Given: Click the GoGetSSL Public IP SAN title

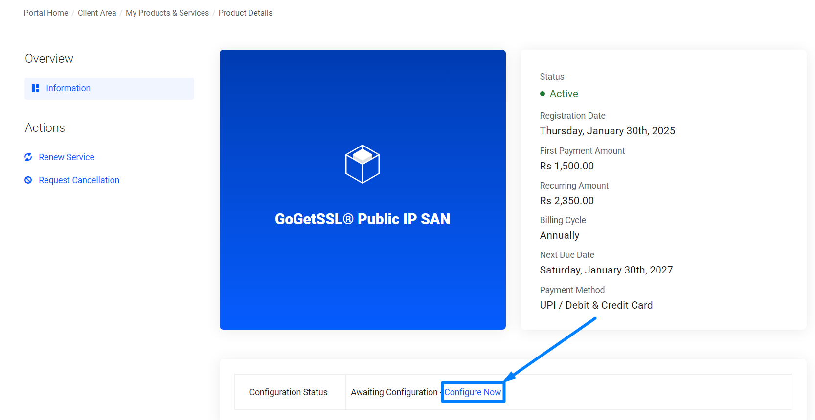Looking at the screenshot, I should point(362,219).
